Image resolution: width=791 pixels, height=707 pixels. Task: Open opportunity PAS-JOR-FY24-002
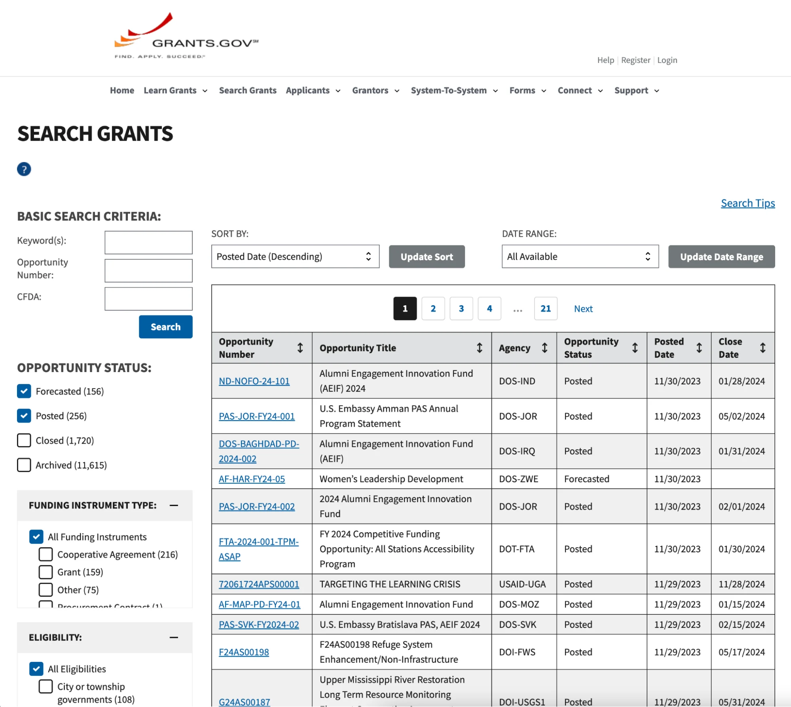point(256,507)
